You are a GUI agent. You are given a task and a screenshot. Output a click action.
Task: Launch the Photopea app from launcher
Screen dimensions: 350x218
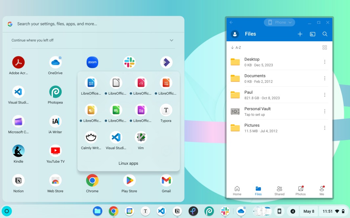tap(55, 92)
